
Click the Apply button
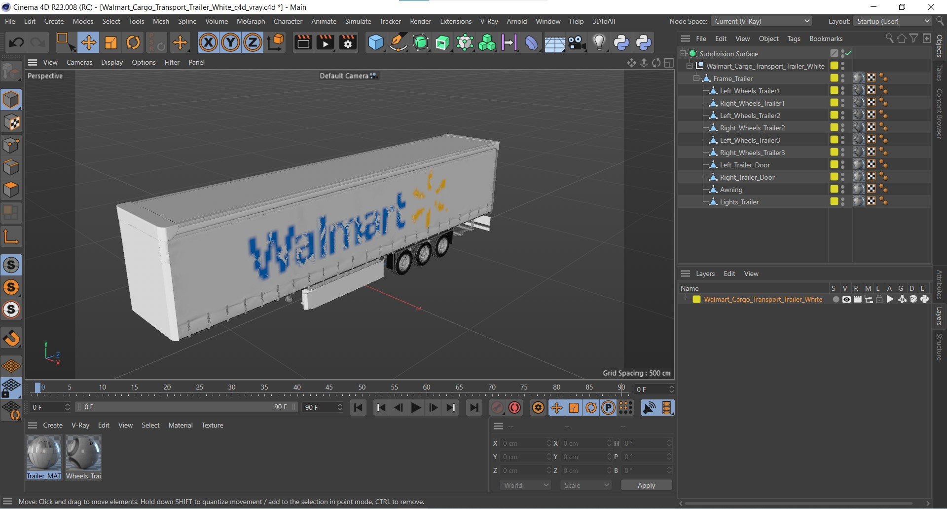click(646, 485)
